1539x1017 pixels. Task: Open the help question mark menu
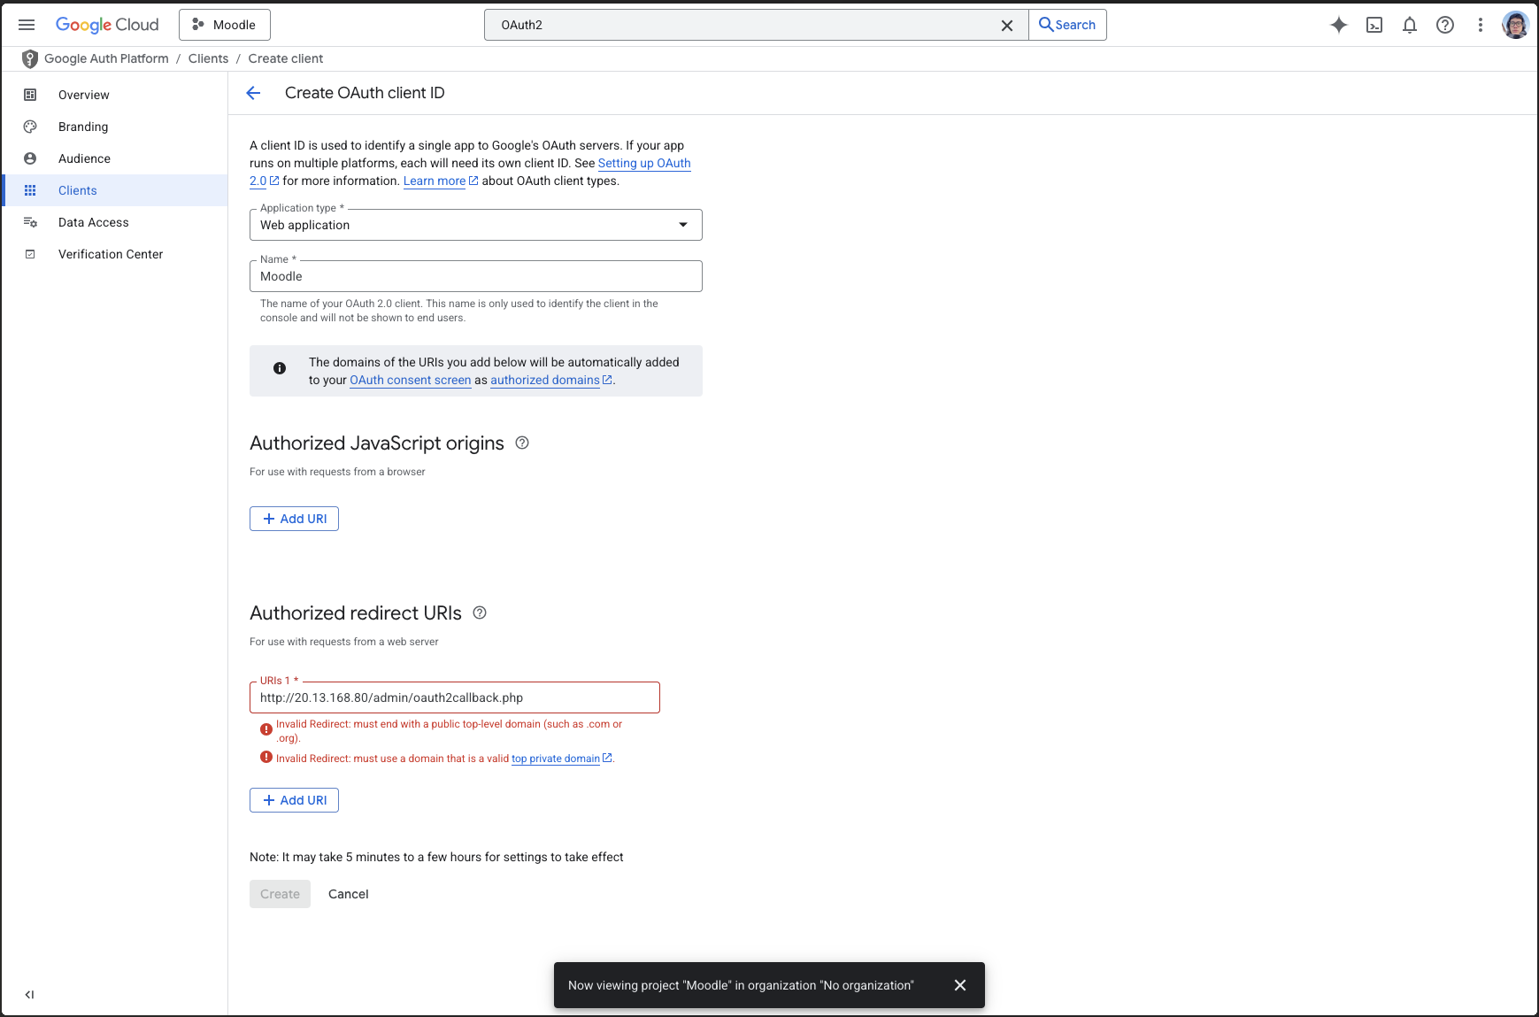tap(1444, 25)
